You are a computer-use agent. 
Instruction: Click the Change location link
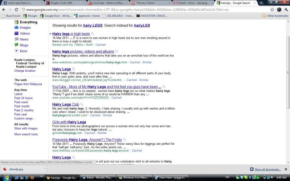[25, 71]
